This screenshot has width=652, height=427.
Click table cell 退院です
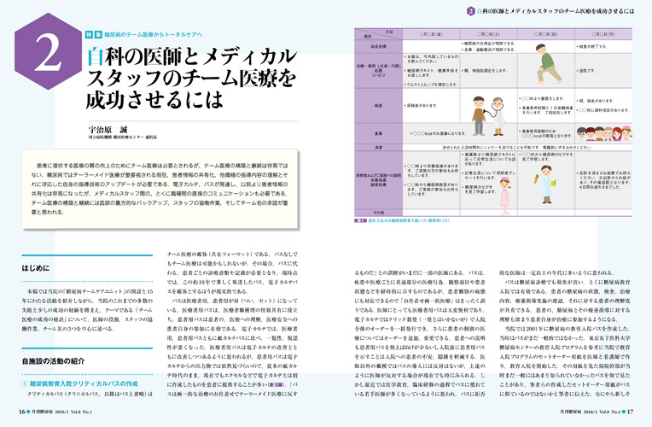pos(586,71)
